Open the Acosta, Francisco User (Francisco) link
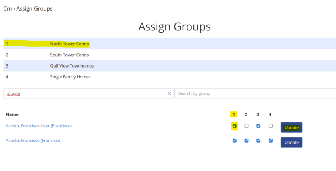Viewport: 336px width, 171px height. pos(39,126)
